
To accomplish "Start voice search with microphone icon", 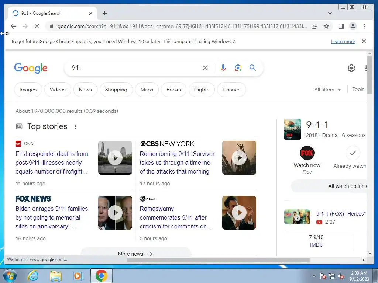I will pos(223,68).
